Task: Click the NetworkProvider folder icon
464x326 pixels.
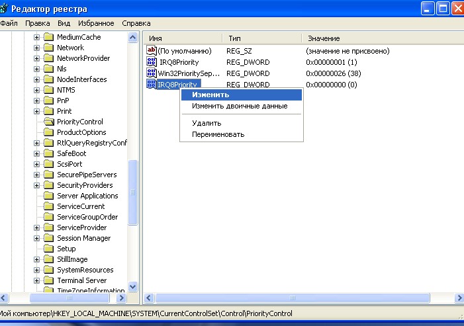Action: [x=49, y=58]
